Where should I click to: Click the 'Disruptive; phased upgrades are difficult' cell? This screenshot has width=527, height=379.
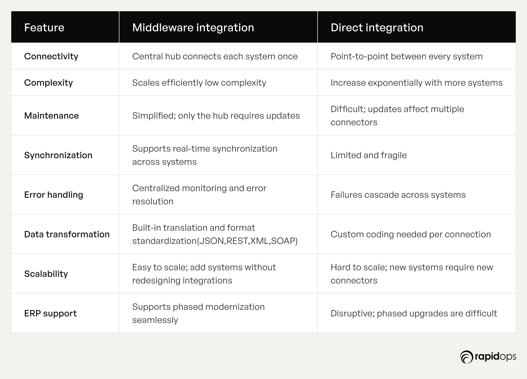(x=414, y=313)
